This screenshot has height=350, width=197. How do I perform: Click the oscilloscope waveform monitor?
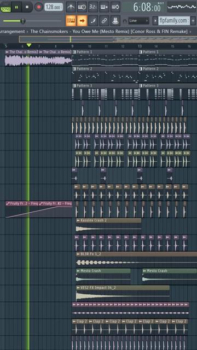[182, 7]
